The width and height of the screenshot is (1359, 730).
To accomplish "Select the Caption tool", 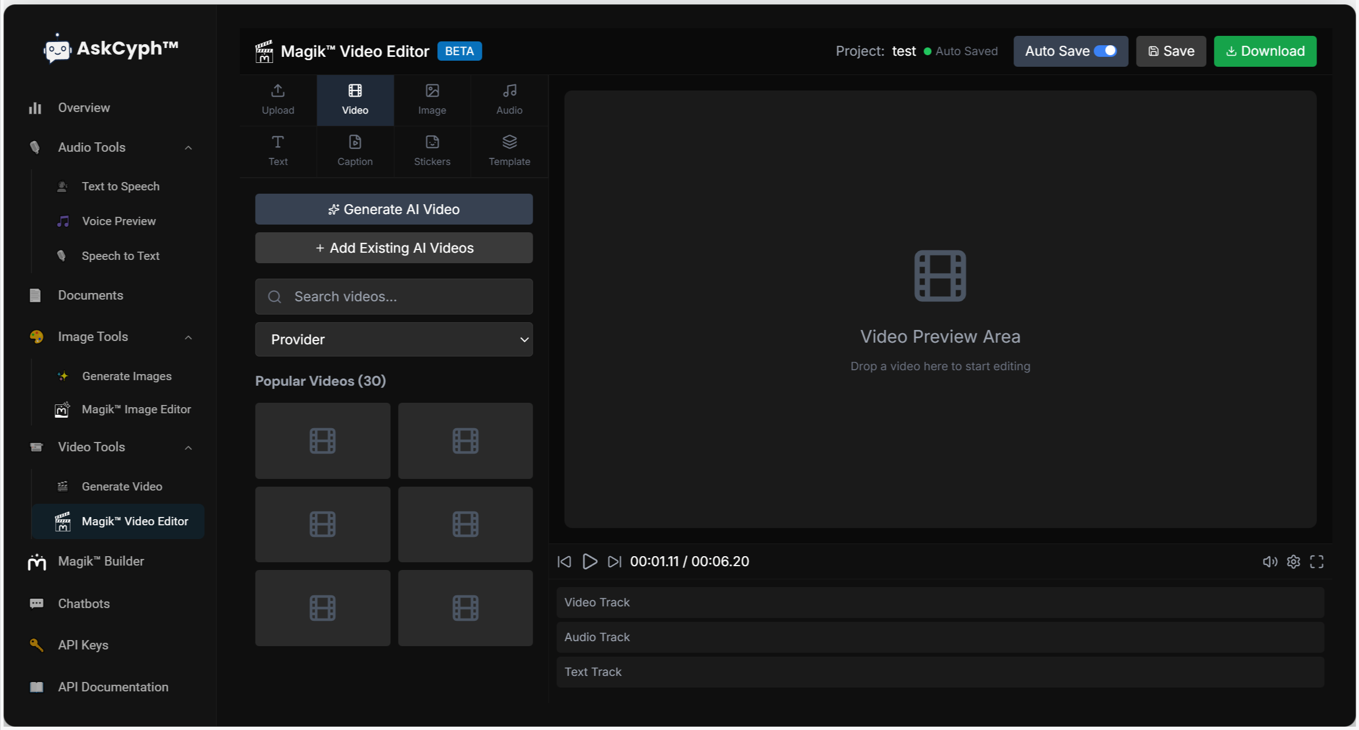I will click(354, 151).
